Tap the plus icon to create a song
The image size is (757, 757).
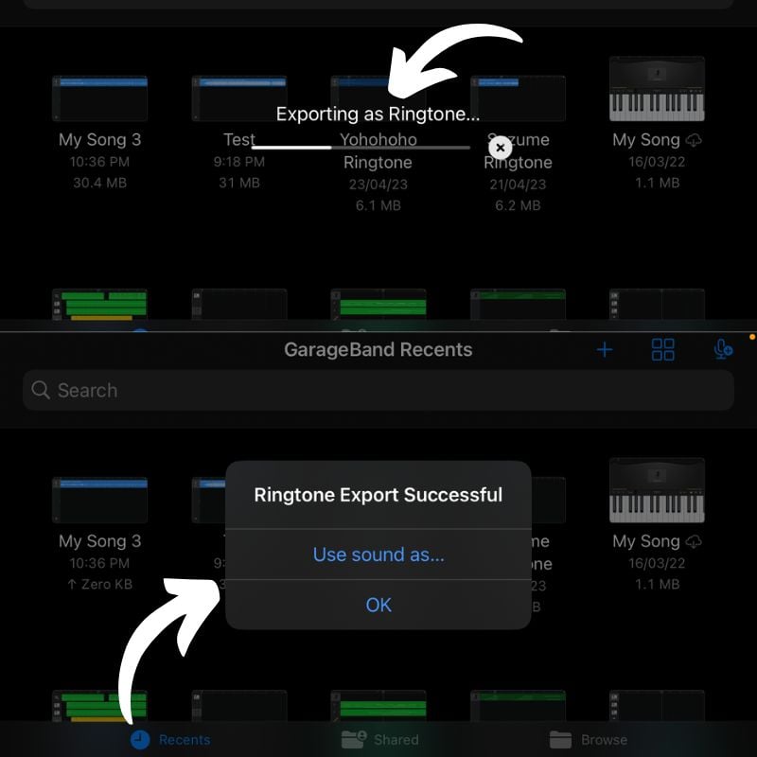click(604, 349)
